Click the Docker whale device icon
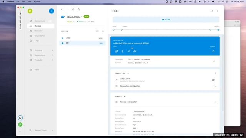Viewport: 246px width, 138px height. pos(63,17)
